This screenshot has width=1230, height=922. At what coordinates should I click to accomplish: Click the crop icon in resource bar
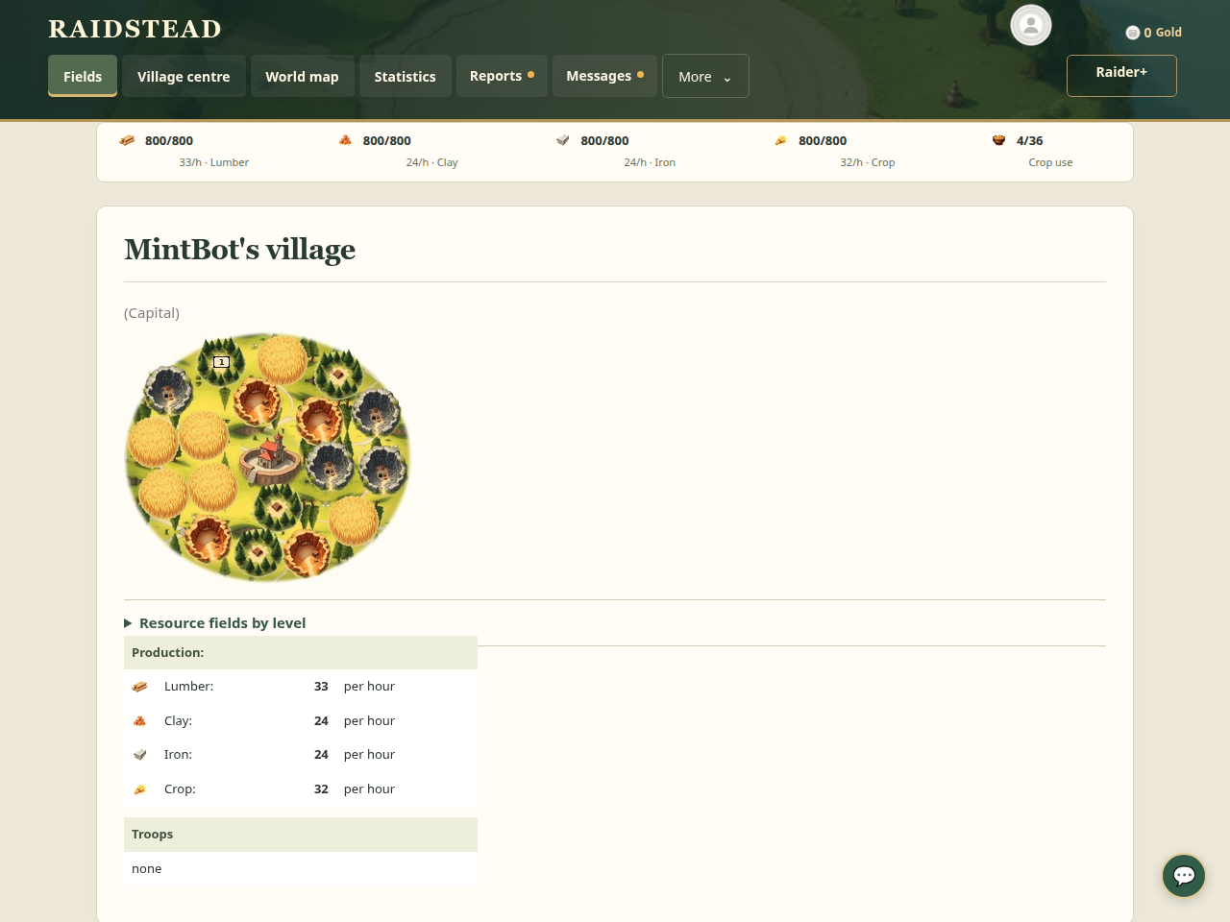click(x=781, y=140)
